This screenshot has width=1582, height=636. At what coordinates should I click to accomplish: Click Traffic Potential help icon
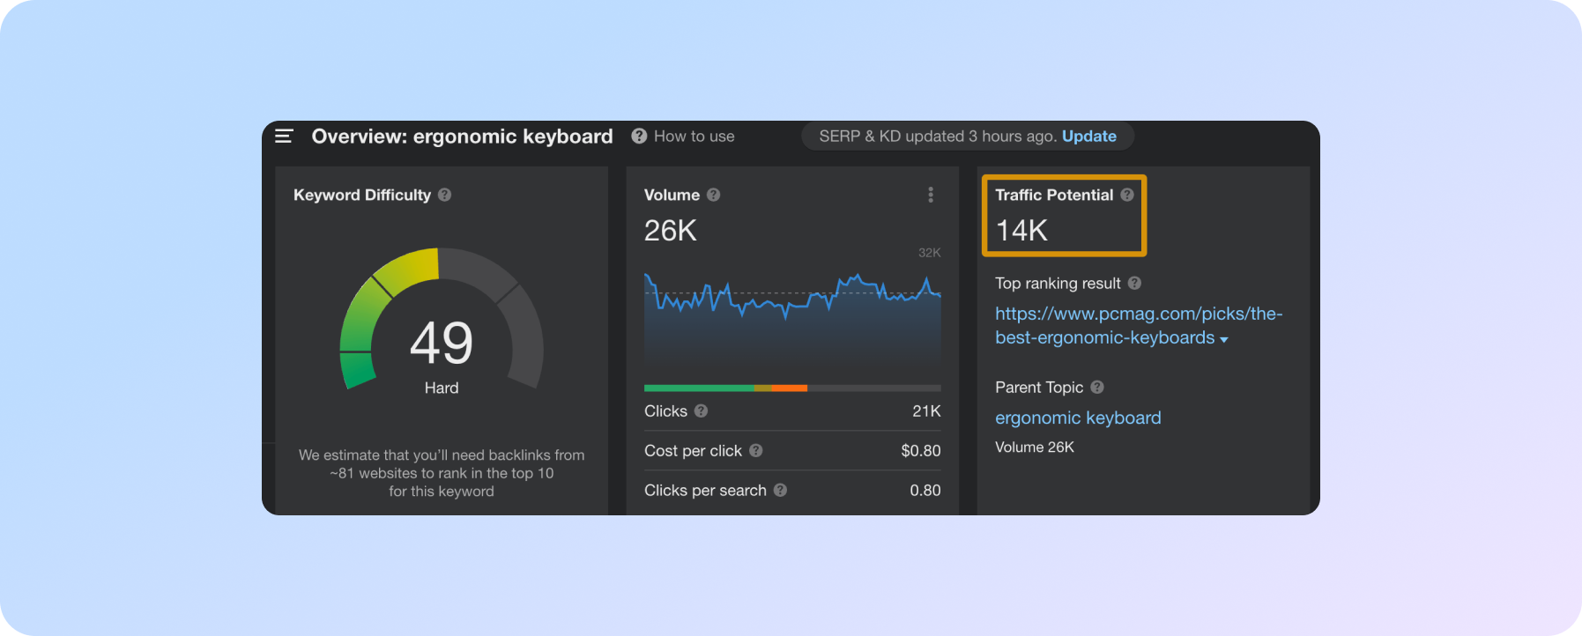point(1126,195)
